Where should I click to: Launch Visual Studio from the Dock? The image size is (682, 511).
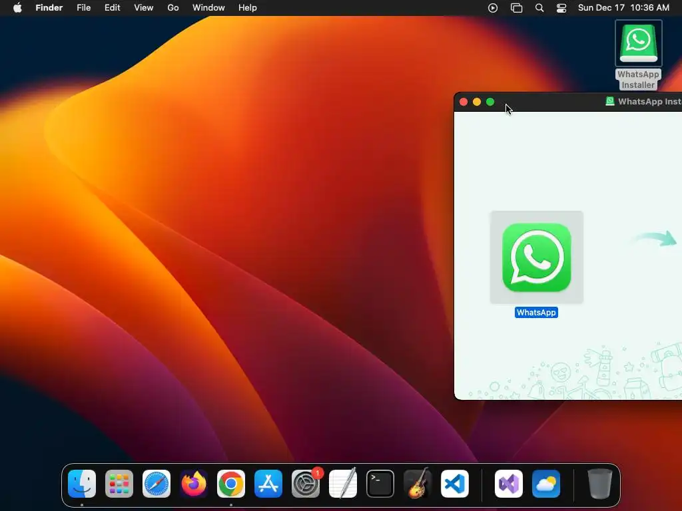(x=509, y=484)
